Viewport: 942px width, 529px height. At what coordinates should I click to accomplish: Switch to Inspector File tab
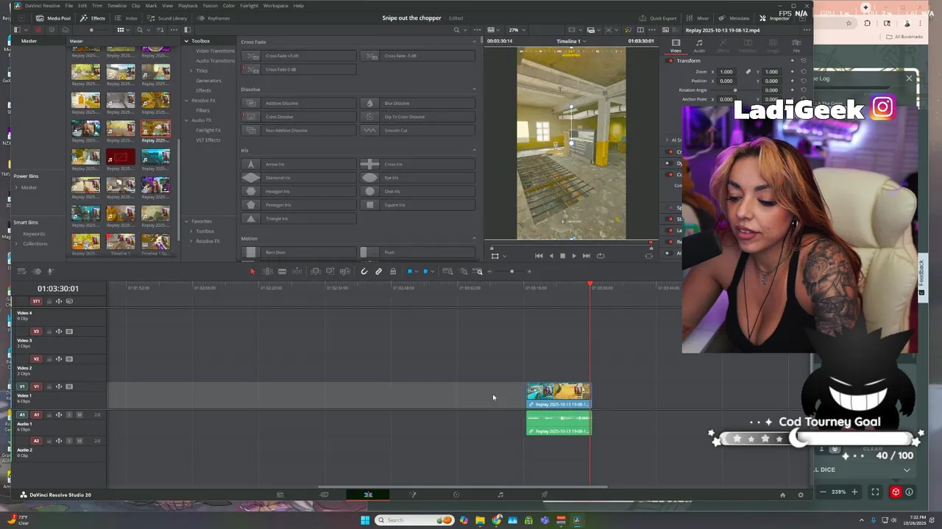[x=796, y=46]
